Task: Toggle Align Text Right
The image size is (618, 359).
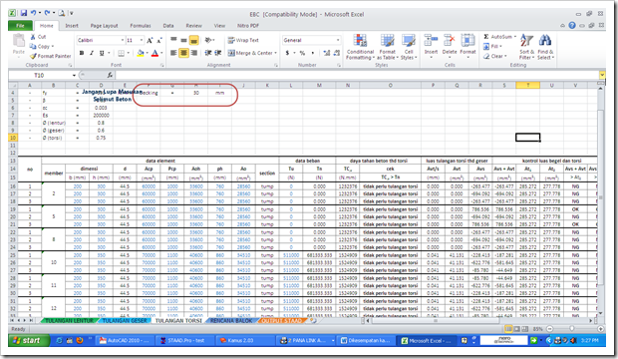Action: click(x=194, y=53)
